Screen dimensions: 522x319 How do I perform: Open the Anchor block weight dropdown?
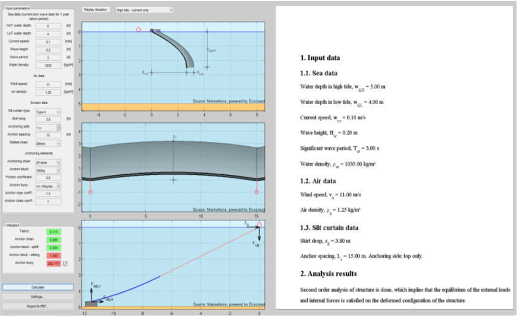pos(48,170)
